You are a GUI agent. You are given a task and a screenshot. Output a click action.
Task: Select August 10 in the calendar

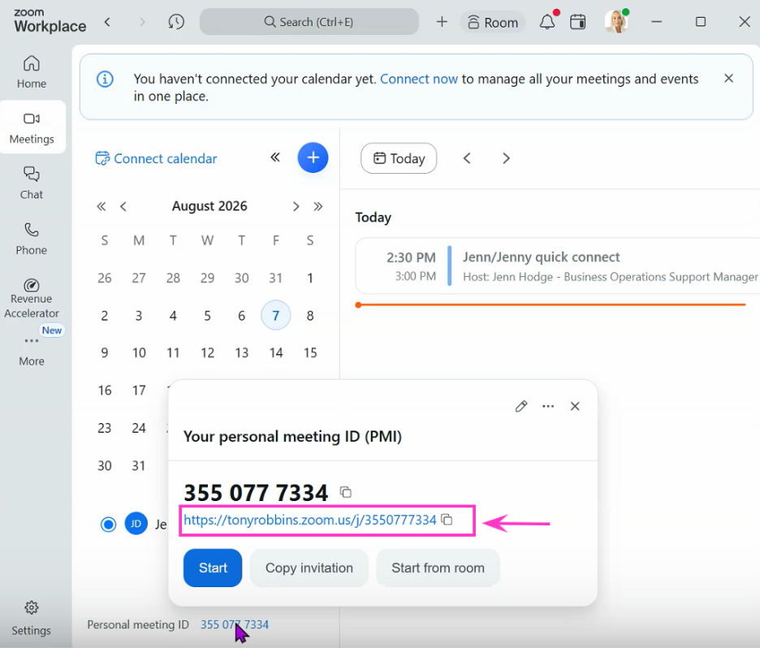[x=139, y=353]
